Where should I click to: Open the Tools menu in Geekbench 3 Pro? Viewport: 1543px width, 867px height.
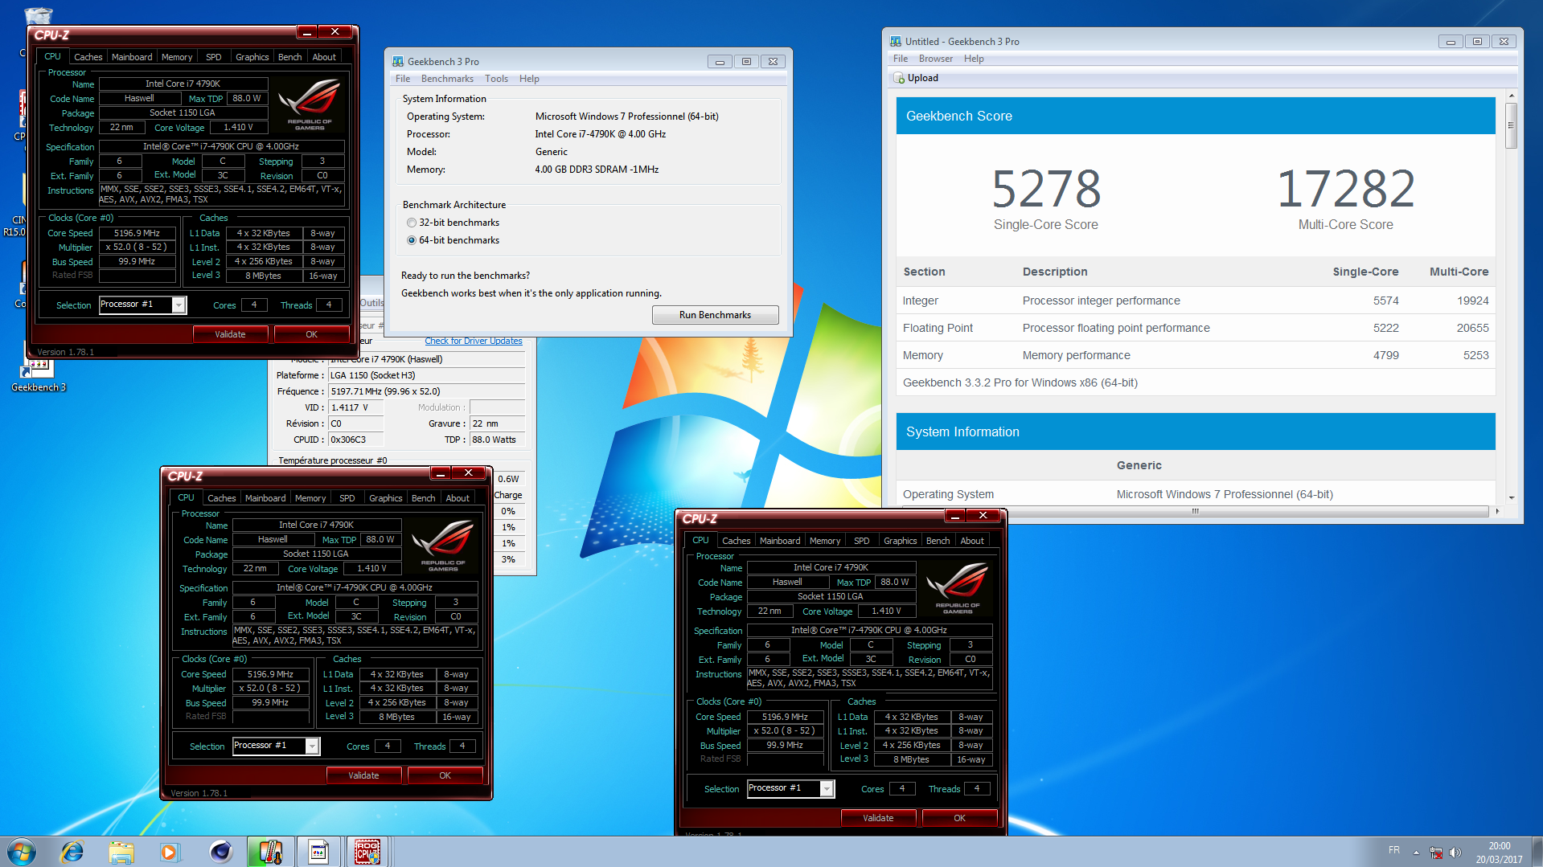[496, 79]
